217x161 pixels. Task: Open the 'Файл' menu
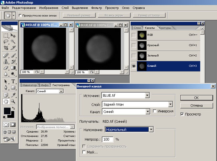[x=5, y=8]
